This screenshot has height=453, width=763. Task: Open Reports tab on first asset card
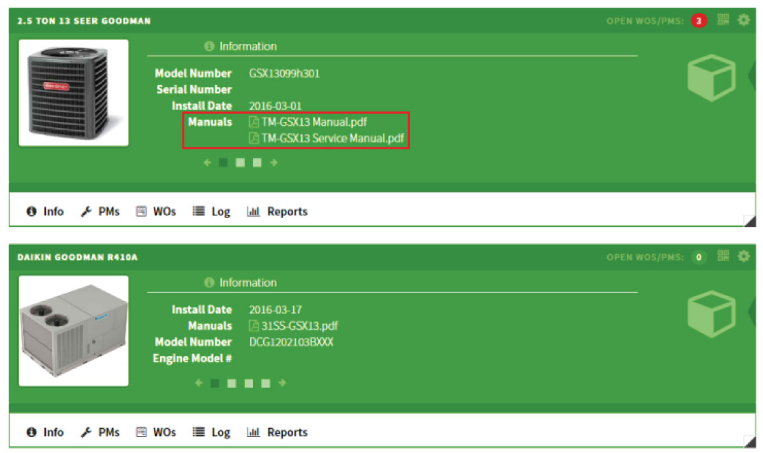coord(277,212)
